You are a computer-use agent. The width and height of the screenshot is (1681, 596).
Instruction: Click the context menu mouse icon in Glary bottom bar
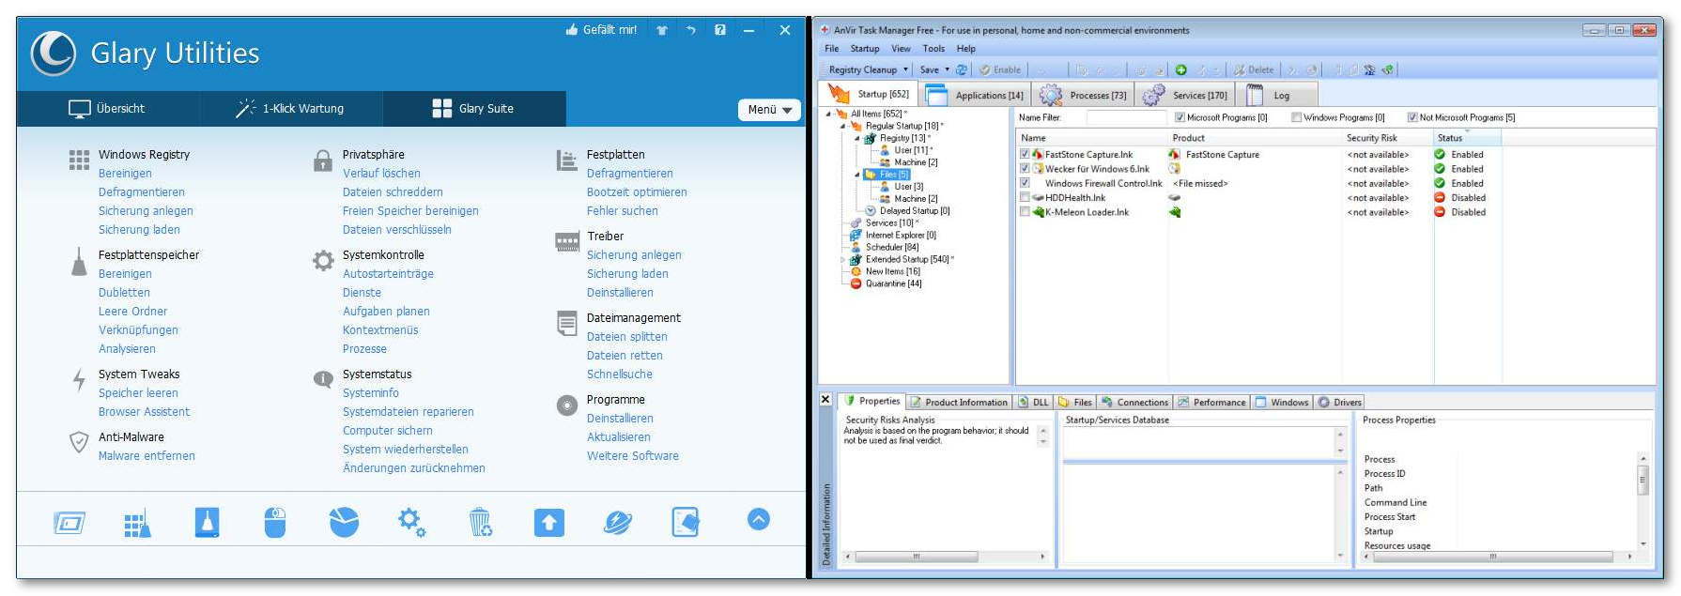coord(275,522)
